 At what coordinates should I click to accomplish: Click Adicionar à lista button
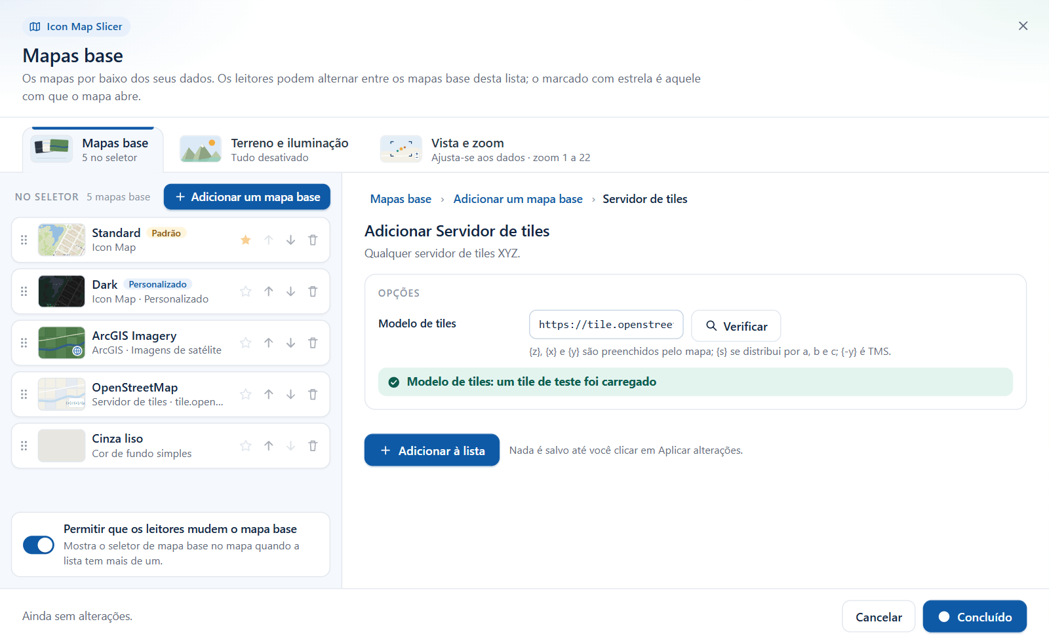(432, 450)
